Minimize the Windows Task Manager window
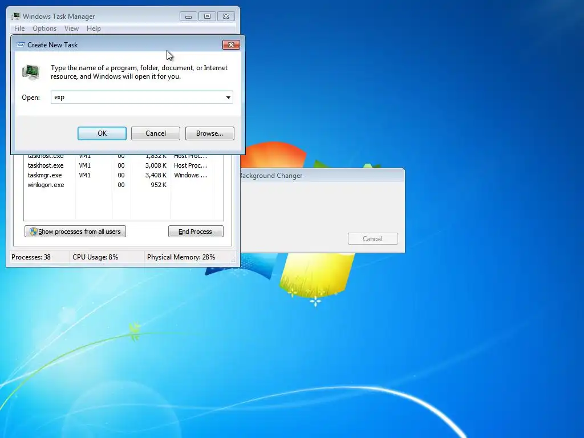 pos(188,17)
